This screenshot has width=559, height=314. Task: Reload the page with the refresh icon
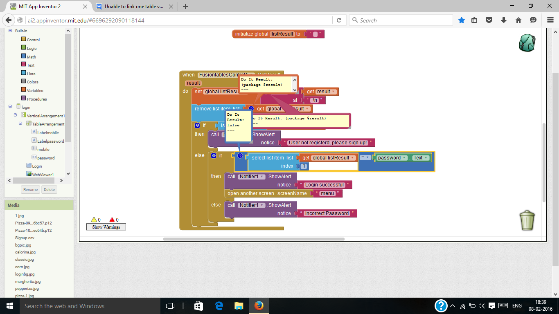(339, 20)
